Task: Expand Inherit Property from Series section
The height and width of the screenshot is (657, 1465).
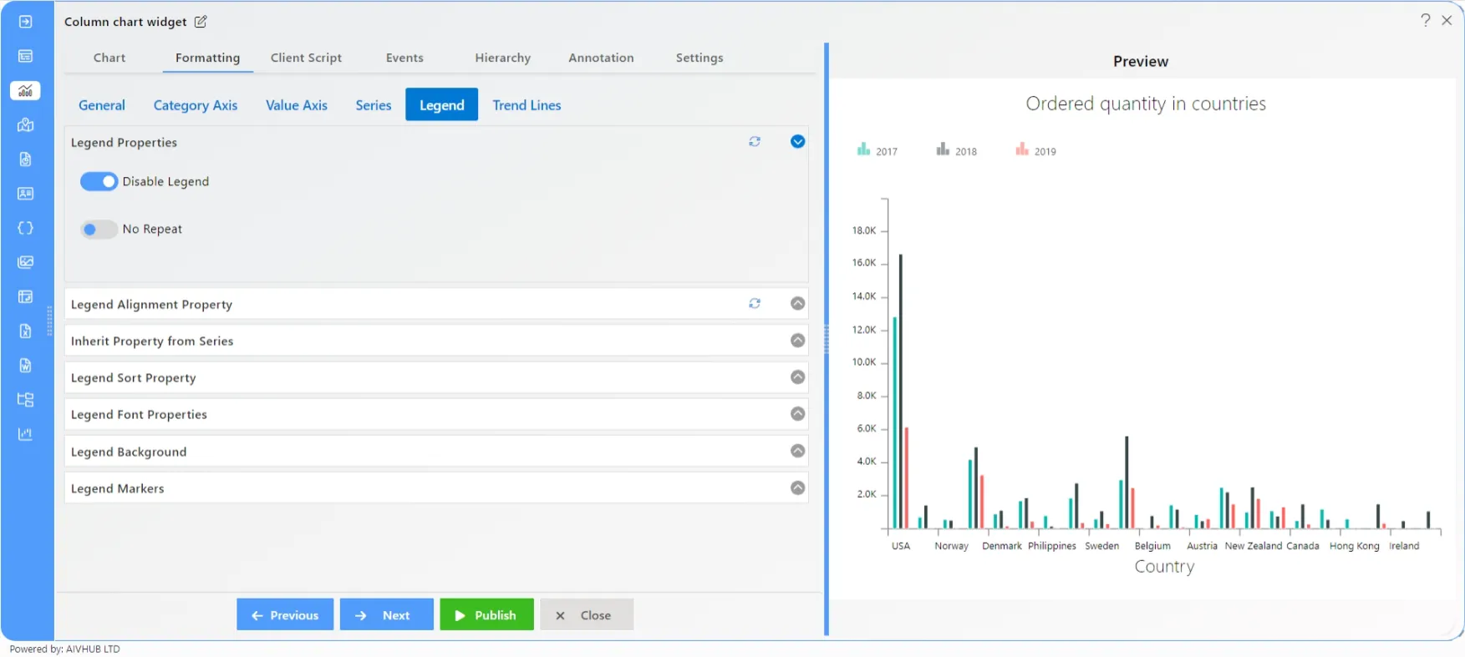Action: (x=798, y=341)
